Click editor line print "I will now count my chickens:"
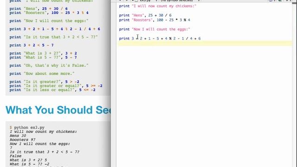Screen dimensions: 297x167 pyautogui.click(x=158, y=6)
